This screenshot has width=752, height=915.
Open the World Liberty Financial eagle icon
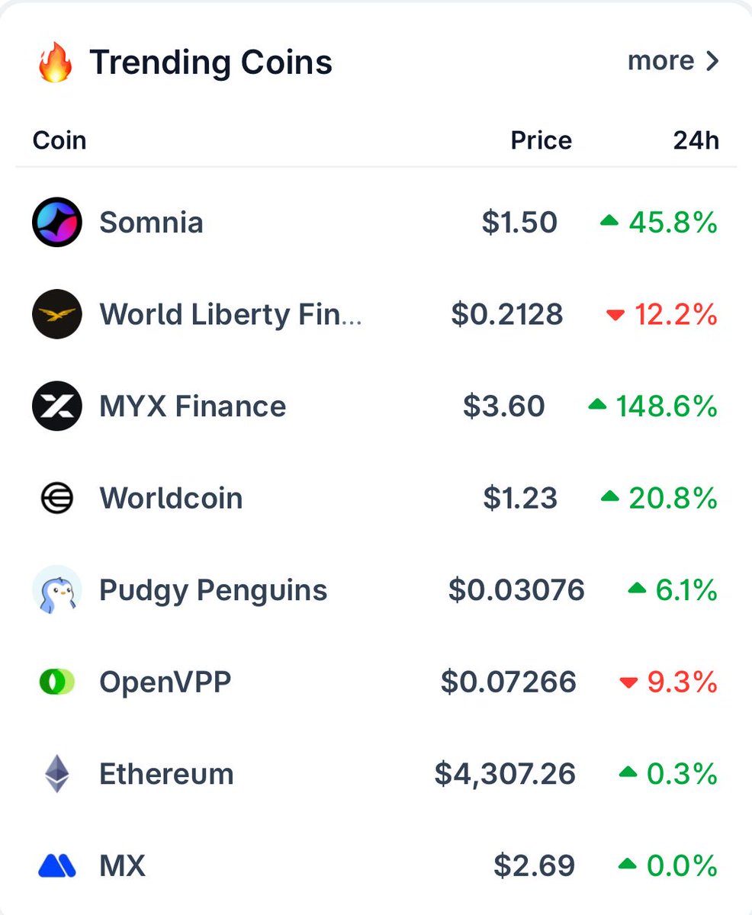pyautogui.click(x=56, y=314)
